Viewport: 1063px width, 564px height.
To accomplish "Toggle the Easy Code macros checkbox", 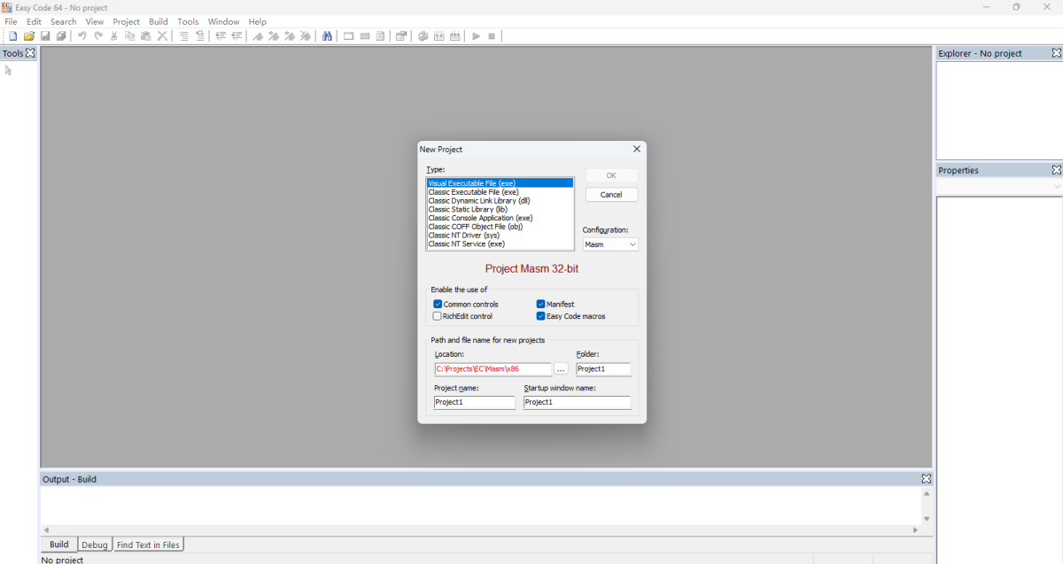I will pos(541,316).
